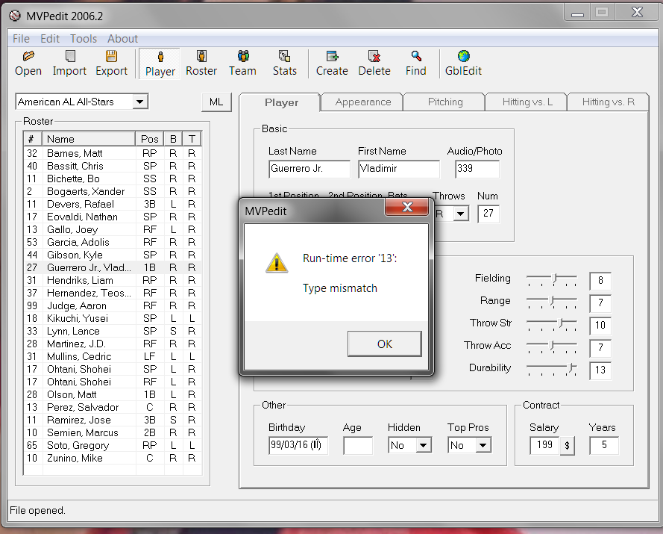The height and width of the screenshot is (534, 663).
Task: Select Mullins, Cedric in the roster
Action: [113, 356]
